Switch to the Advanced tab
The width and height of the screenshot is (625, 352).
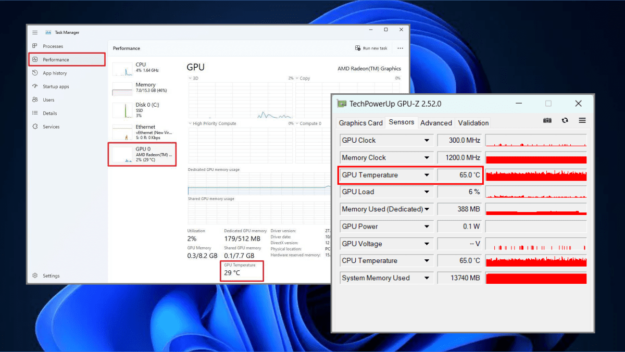[x=436, y=123]
